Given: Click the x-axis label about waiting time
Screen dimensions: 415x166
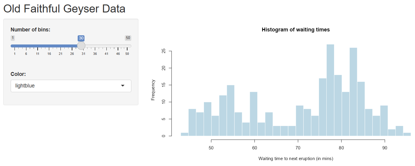Looking at the screenshot, I should click(x=296, y=159).
